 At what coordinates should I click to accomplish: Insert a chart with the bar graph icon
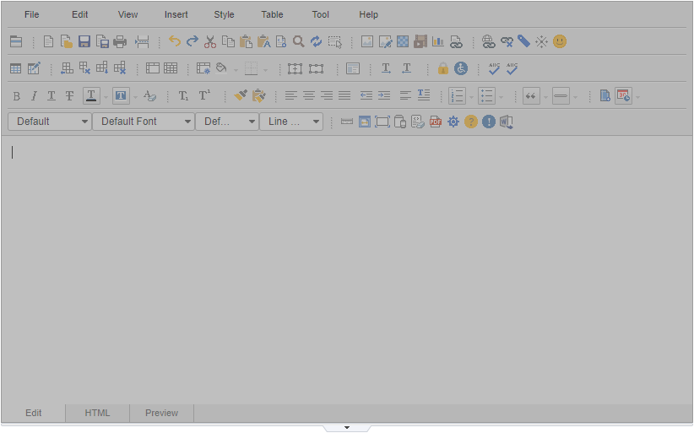point(438,41)
